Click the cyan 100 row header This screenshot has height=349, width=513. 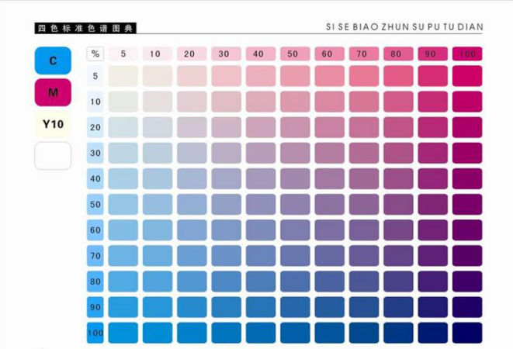pos(95,333)
